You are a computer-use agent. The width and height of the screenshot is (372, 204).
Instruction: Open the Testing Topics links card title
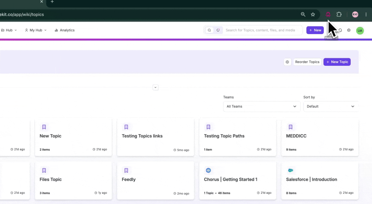[142, 136]
